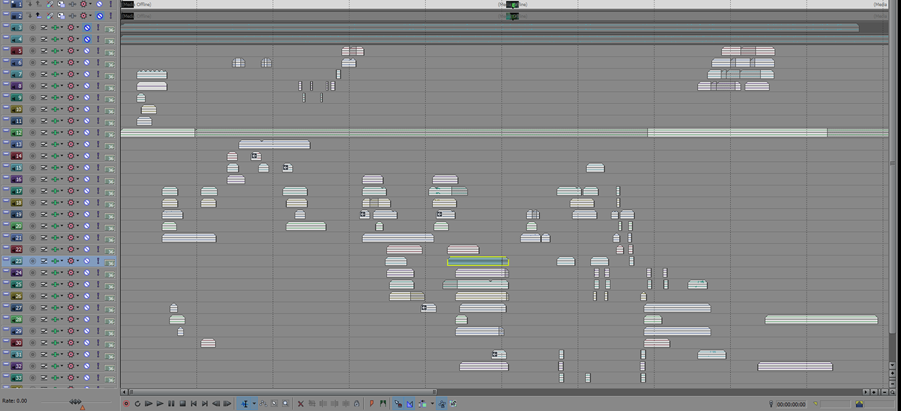Image resolution: width=901 pixels, height=411 pixels.
Task: Open the edit tool selector dropdown arrow
Action: click(254, 404)
